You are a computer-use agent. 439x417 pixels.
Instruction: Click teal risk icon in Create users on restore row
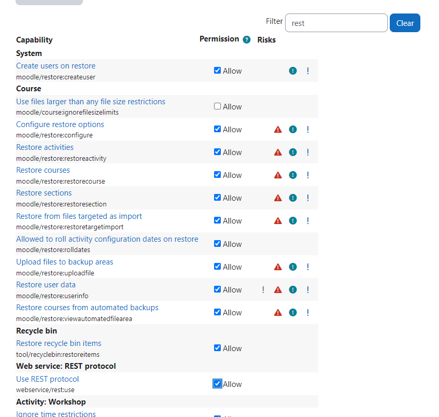click(x=293, y=71)
